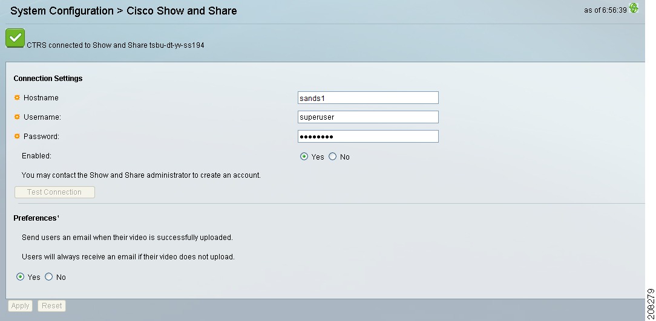Viewport: 656px width, 321px height.
Task: Click the required asterisk icon next to Hostname
Action: tap(17, 97)
